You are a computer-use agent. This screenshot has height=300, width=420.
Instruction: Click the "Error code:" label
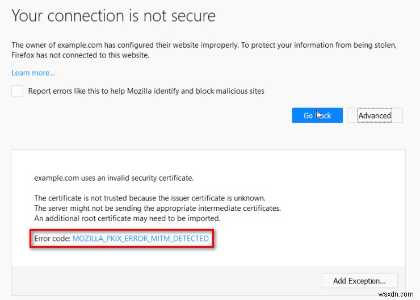(52, 238)
